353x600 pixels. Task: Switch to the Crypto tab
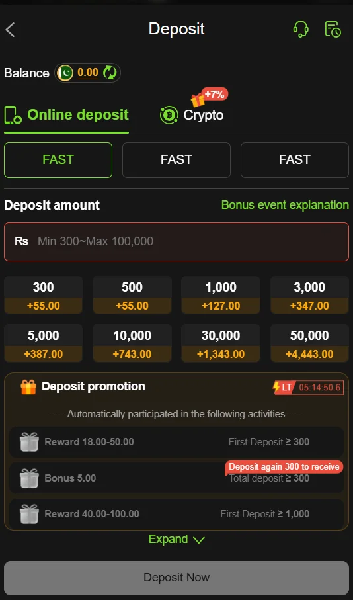(192, 115)
